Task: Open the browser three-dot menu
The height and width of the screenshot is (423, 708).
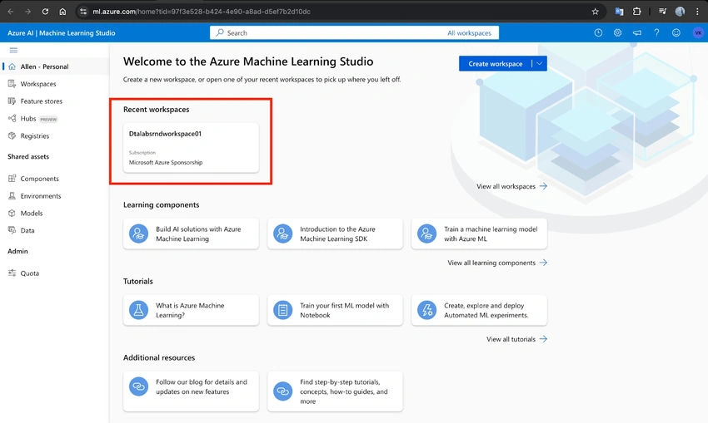Action: tap(697, 12)
